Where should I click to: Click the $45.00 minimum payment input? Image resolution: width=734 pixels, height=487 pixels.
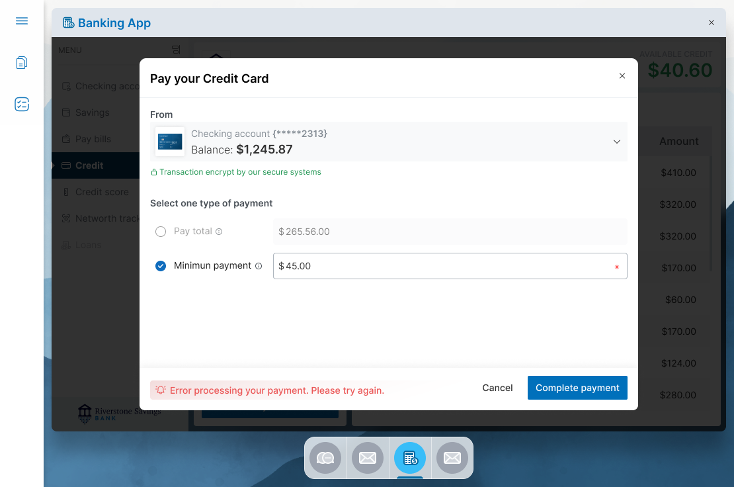(x=450, y=266)
